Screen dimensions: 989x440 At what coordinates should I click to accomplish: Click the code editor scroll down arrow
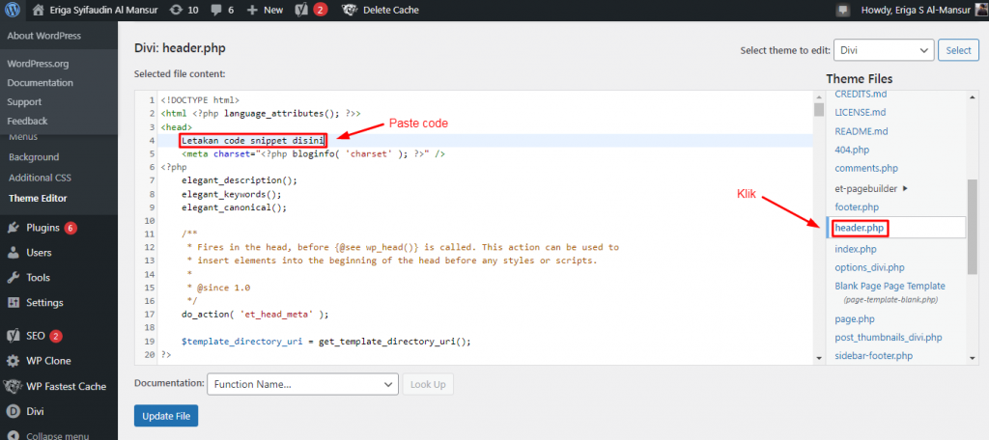(x=819, y=358)
